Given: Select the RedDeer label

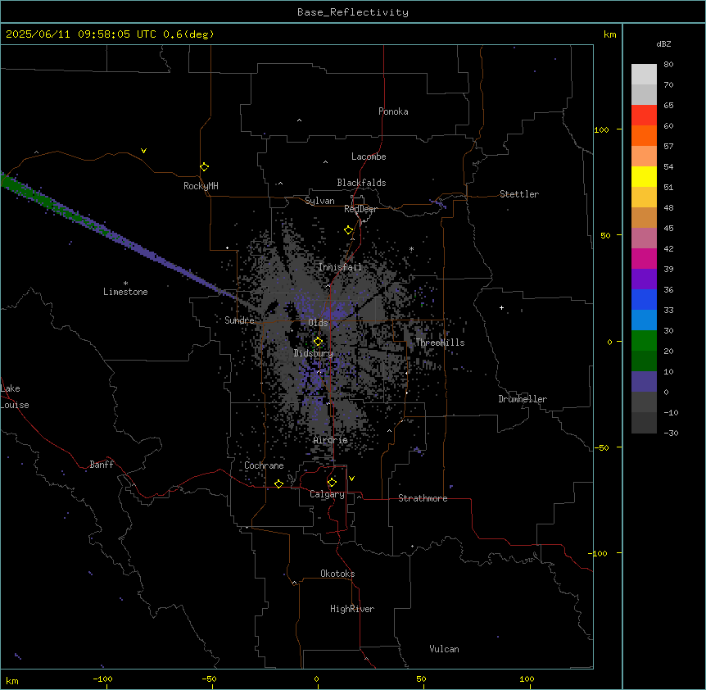Looking at the screenshot, I should point(360,209).
